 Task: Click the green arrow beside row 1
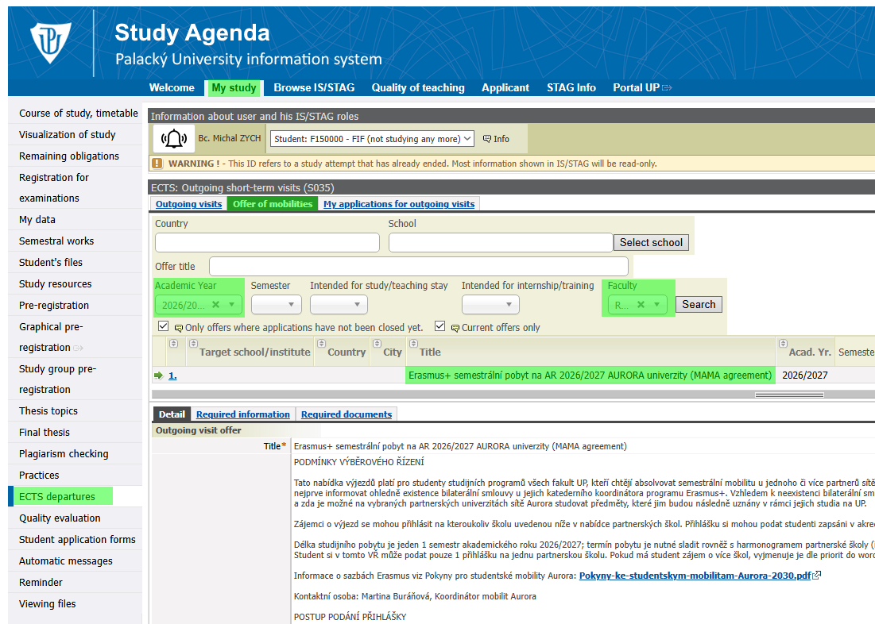(x=158, y=376)
